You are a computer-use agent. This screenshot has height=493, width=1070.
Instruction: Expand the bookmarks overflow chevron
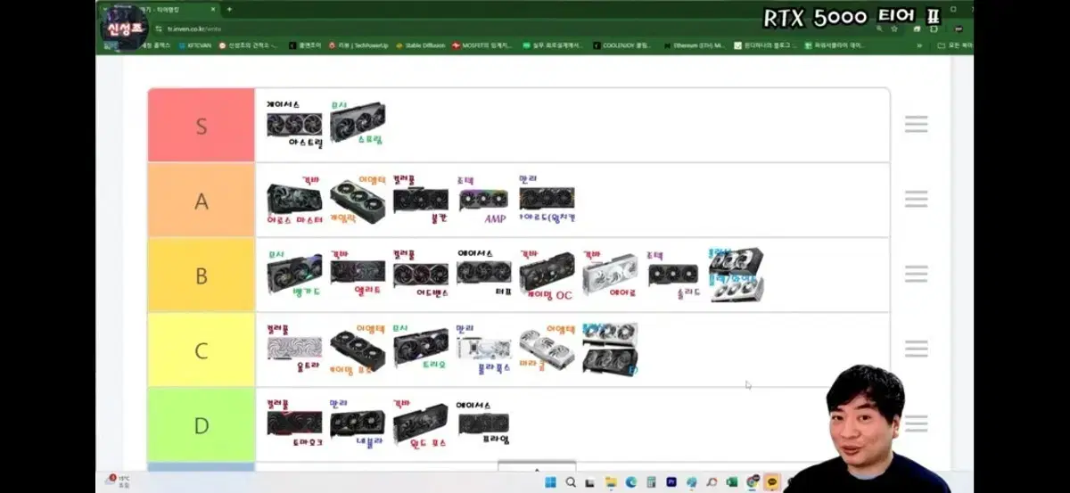(x=919, y=45)
